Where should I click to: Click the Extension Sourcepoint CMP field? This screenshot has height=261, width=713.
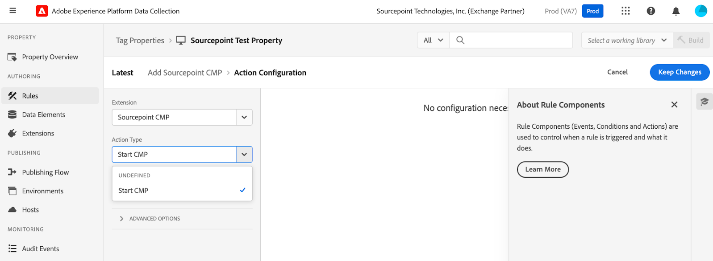[x=174, y=117]
